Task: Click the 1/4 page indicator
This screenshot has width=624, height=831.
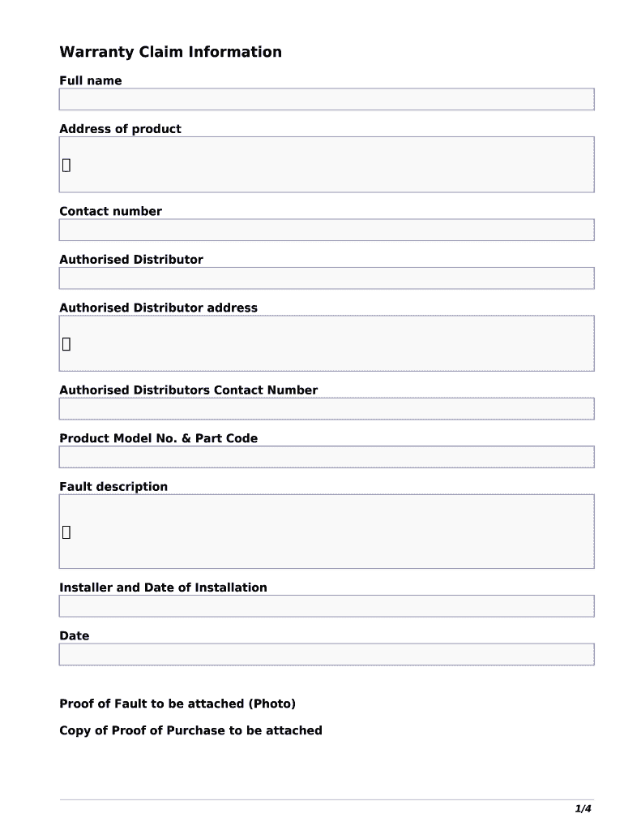Action: coord(583,809)
